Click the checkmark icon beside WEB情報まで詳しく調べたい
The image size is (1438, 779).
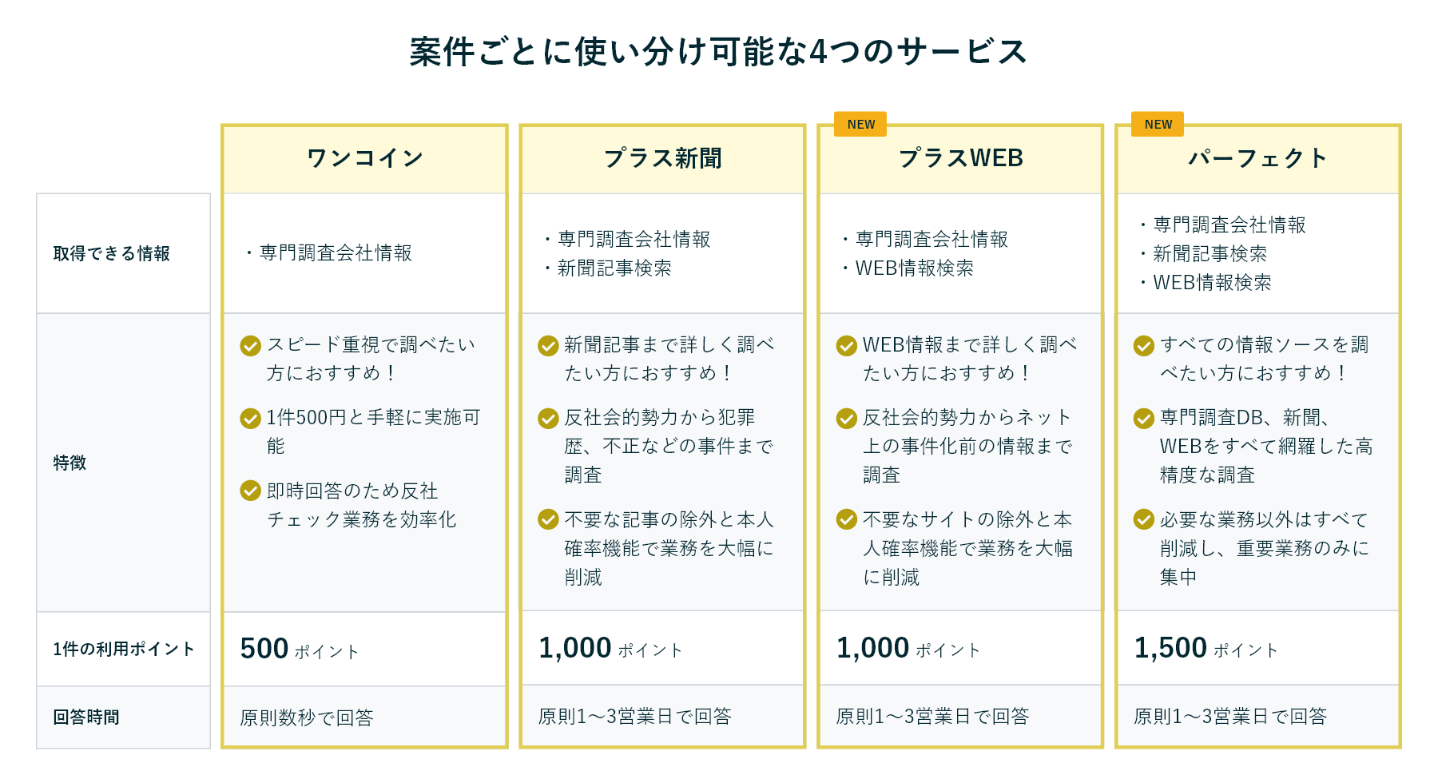846,345
